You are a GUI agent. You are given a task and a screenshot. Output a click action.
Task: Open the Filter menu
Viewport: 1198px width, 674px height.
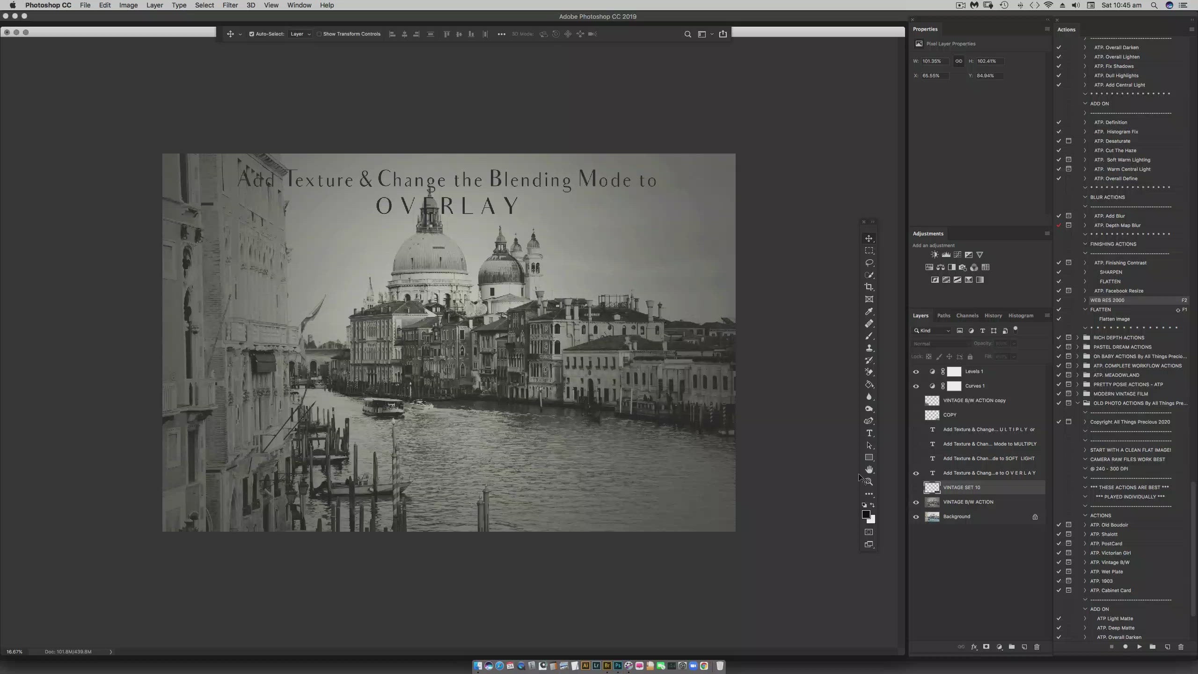[230, 5]
